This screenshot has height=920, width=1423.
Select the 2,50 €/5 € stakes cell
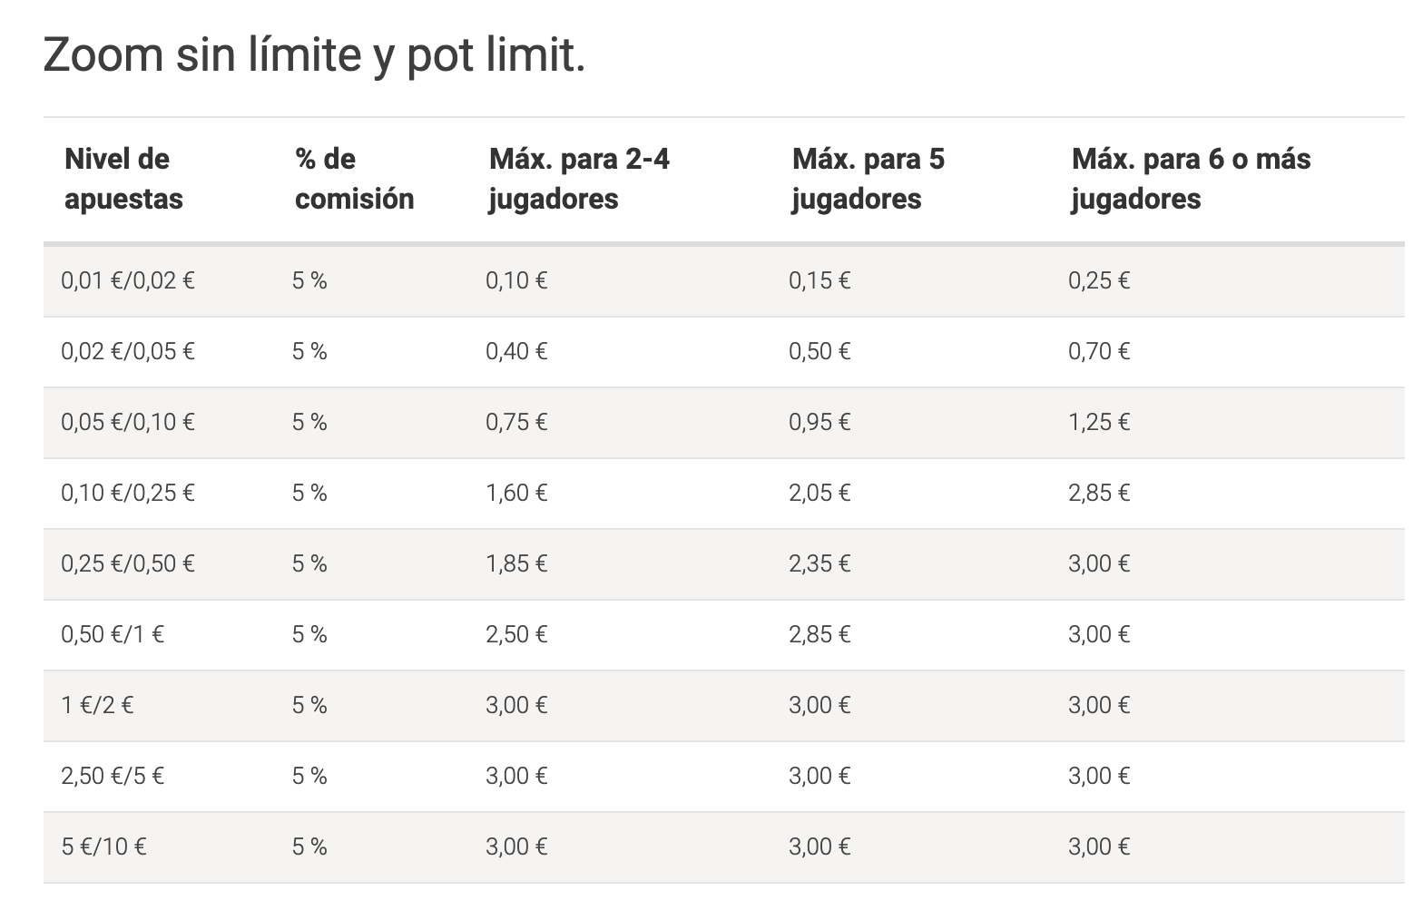tap(113, 776)
